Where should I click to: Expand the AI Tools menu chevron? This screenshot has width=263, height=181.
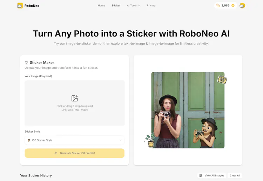click(139, 6)
